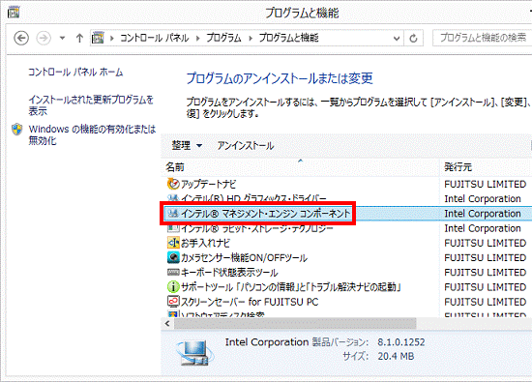
Task: Click プログラムと機能の検索 search field
Action: (x=483, y=38)
